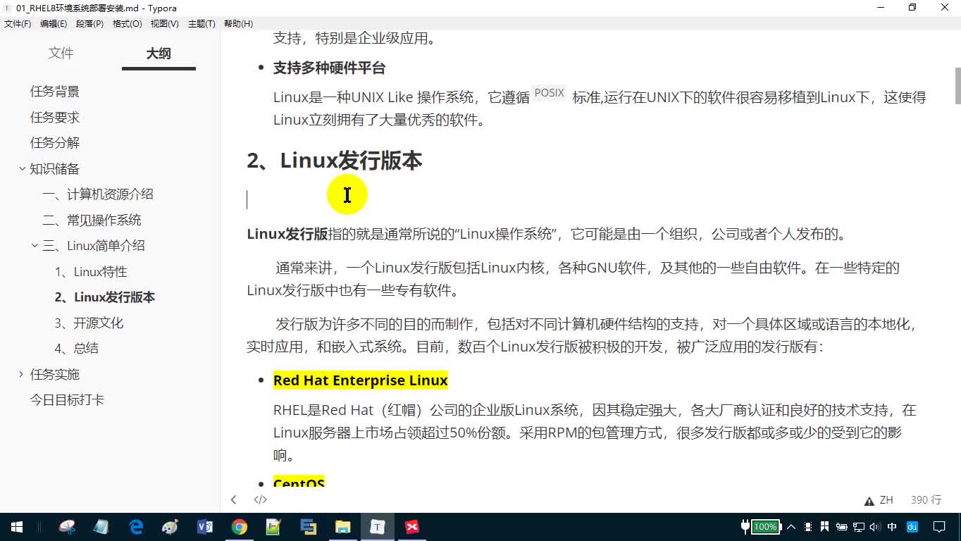Jump to 任务要求 in outline
Screen dimensions: 961x541
tap(55, 117)
